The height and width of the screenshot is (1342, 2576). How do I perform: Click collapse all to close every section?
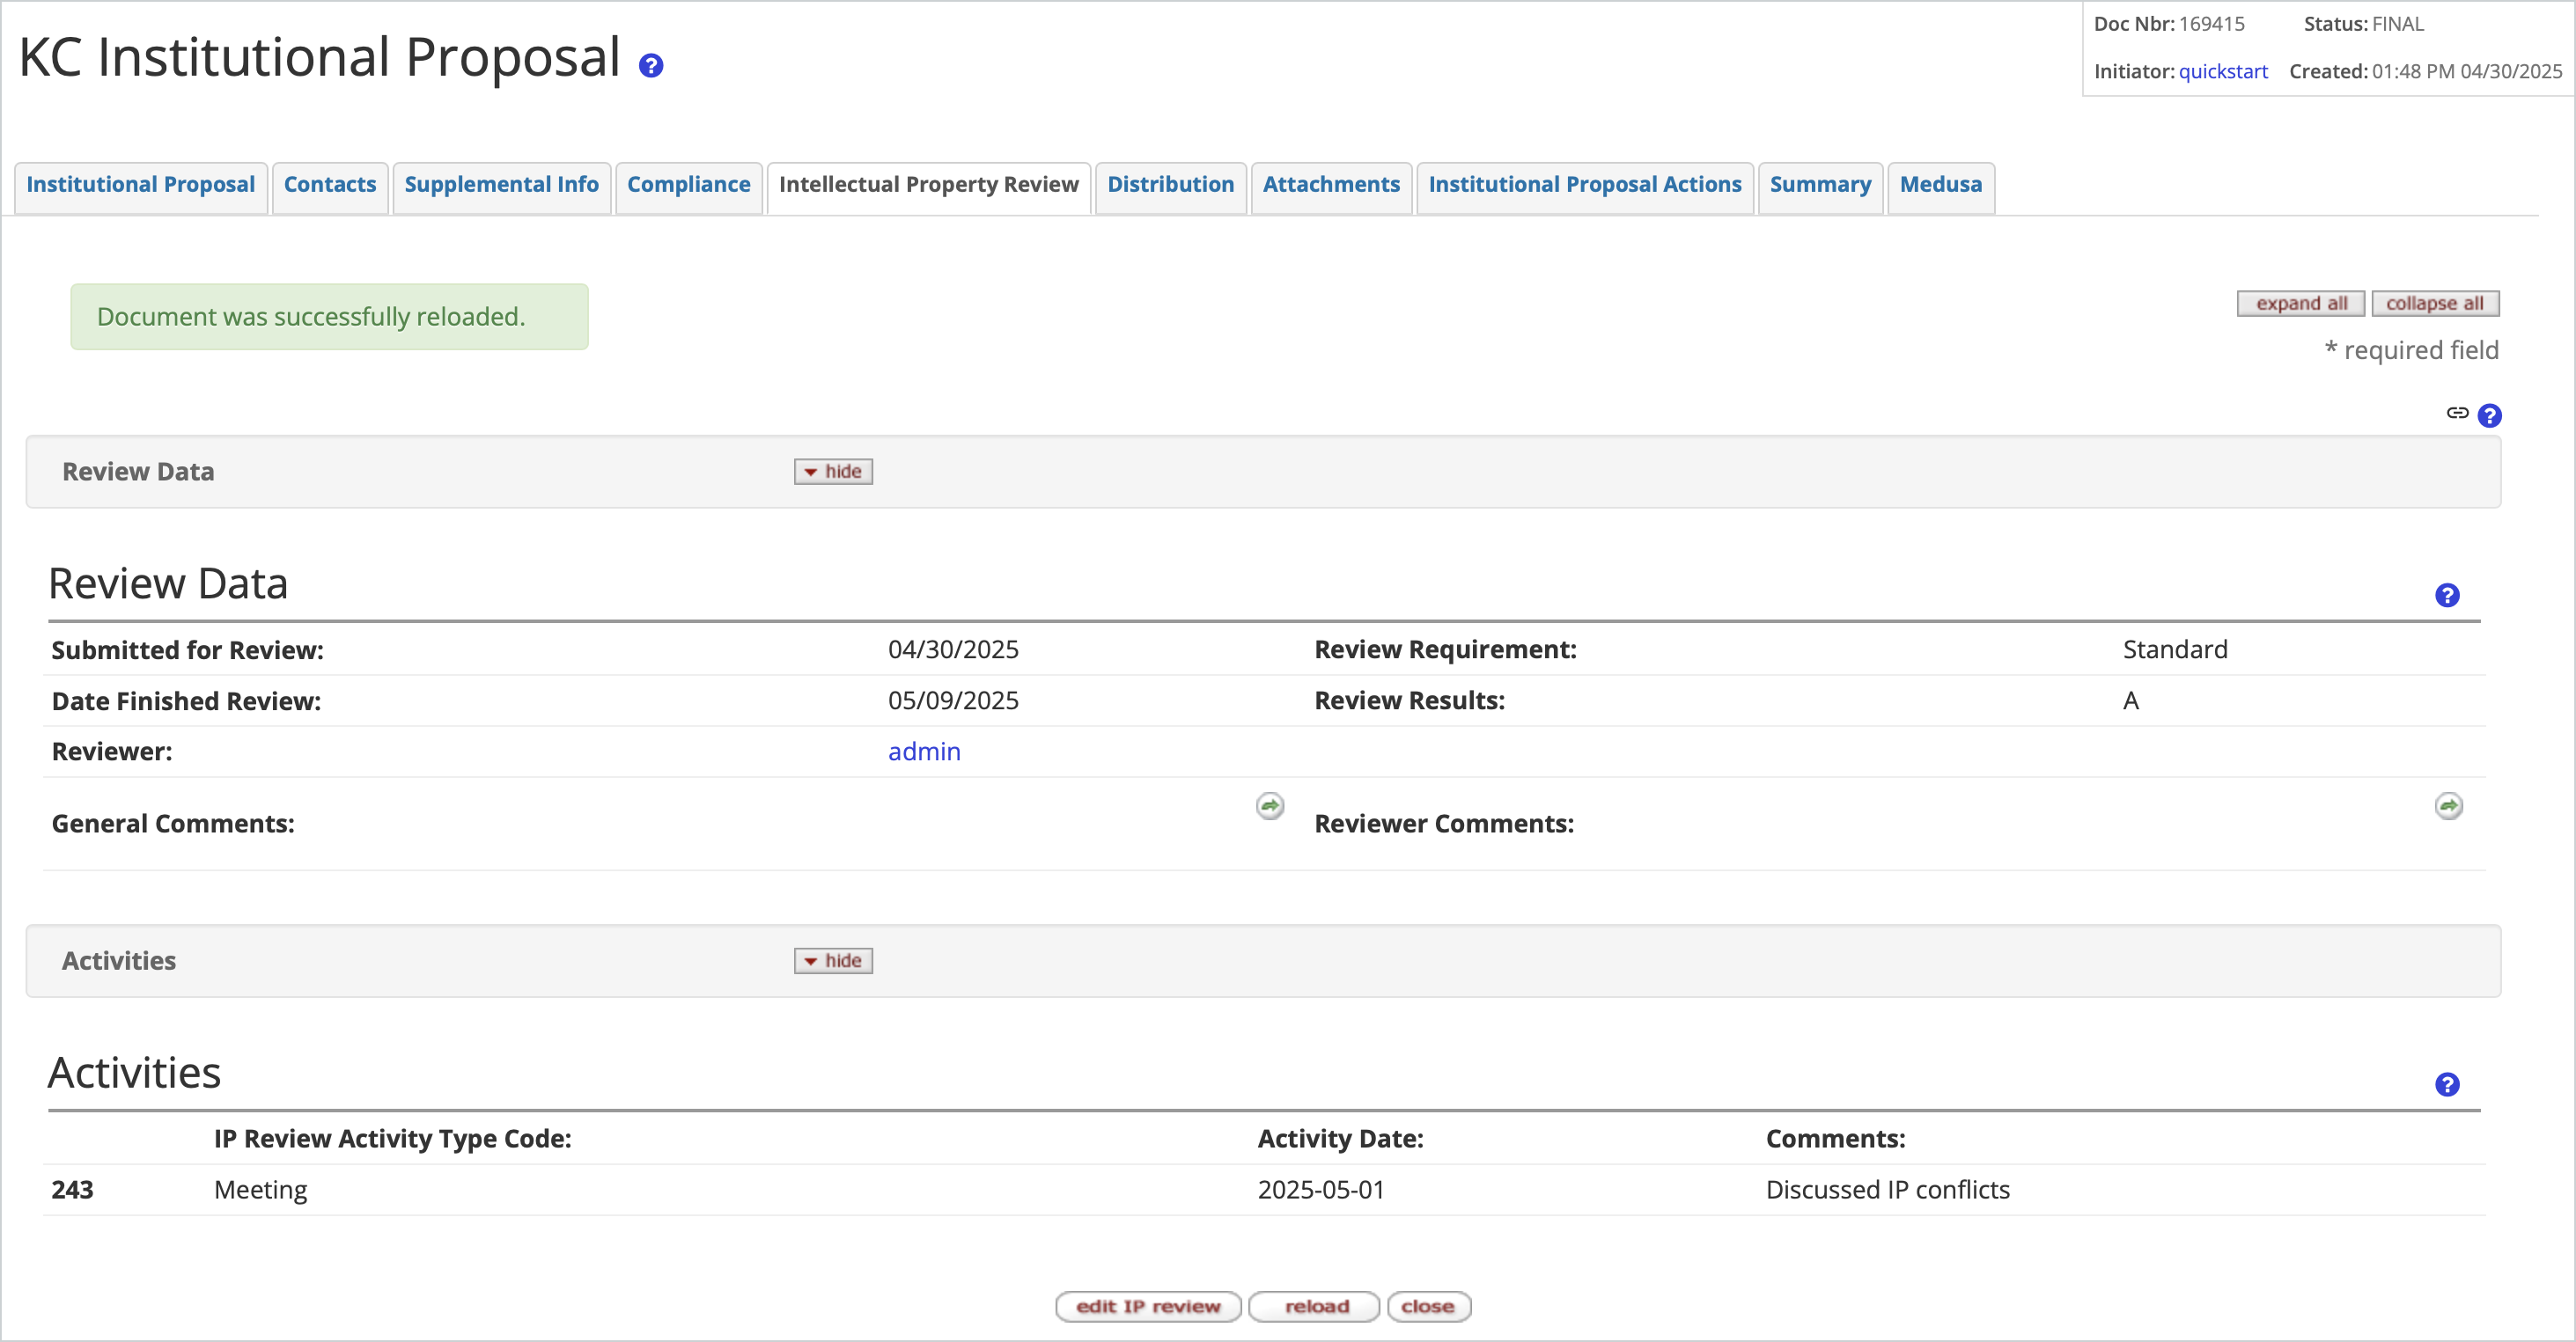(x=2436, y=303)
